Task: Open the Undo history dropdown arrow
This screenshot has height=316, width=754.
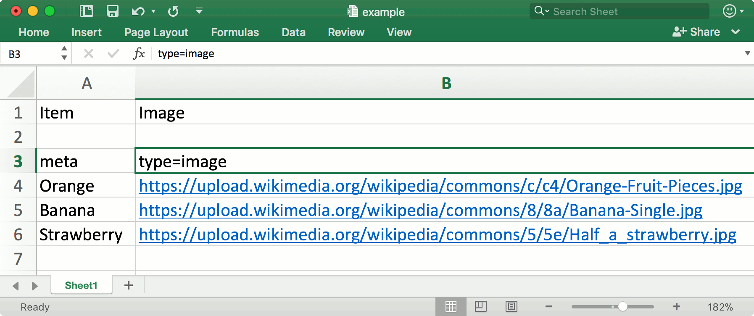Action: 153,11
